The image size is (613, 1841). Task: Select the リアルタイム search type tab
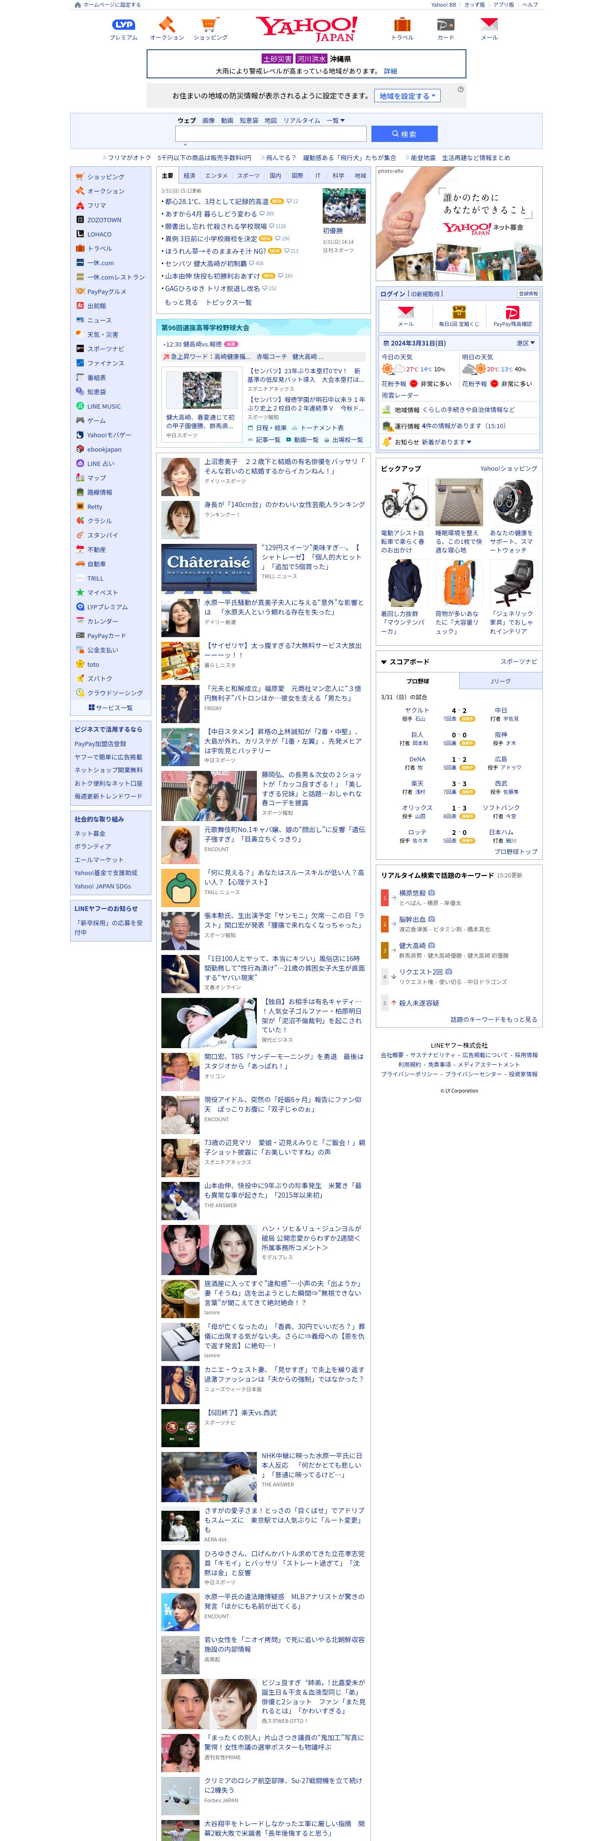(x=301, y=120)
